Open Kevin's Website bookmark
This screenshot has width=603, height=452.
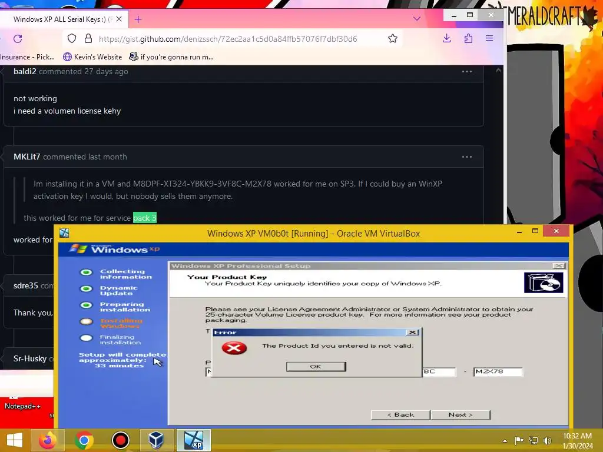(x=92, y=57)
